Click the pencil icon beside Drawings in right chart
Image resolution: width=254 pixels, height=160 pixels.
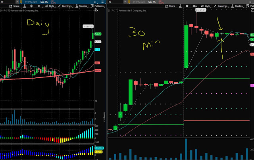tap(215, 6)
